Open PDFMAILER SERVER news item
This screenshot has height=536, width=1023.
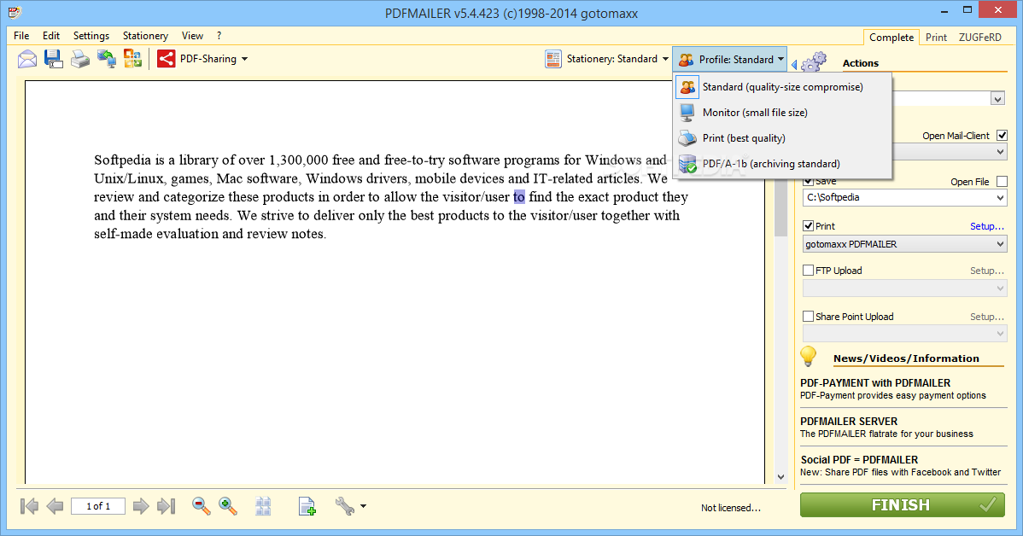pyautogui.click(x=903, y=427)
